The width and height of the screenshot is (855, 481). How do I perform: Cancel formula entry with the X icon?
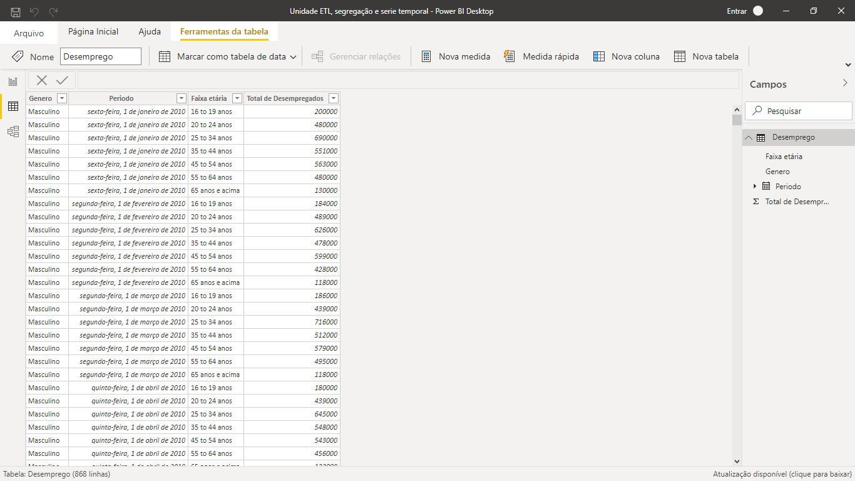pyautogui.click(x=40, y=80)
